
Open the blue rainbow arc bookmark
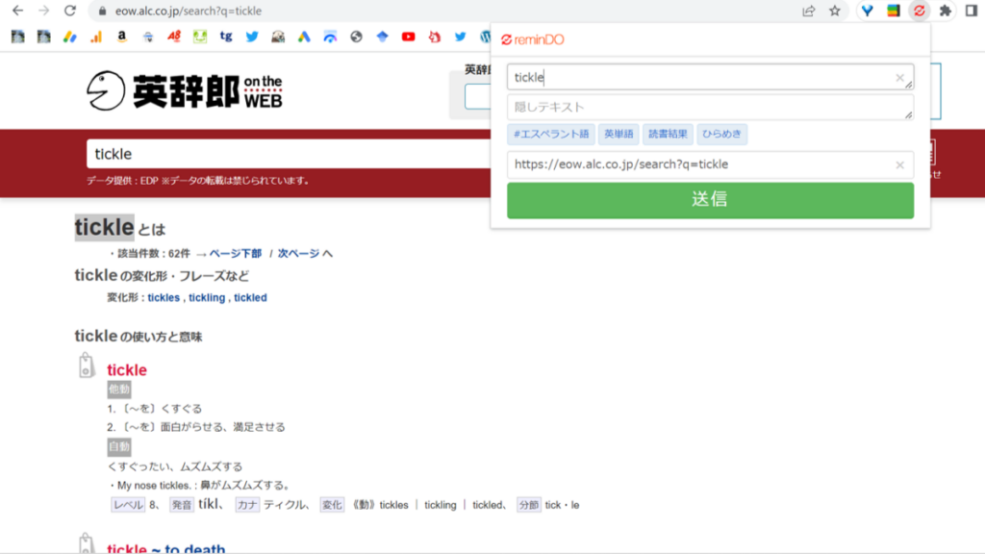point(330,38)
